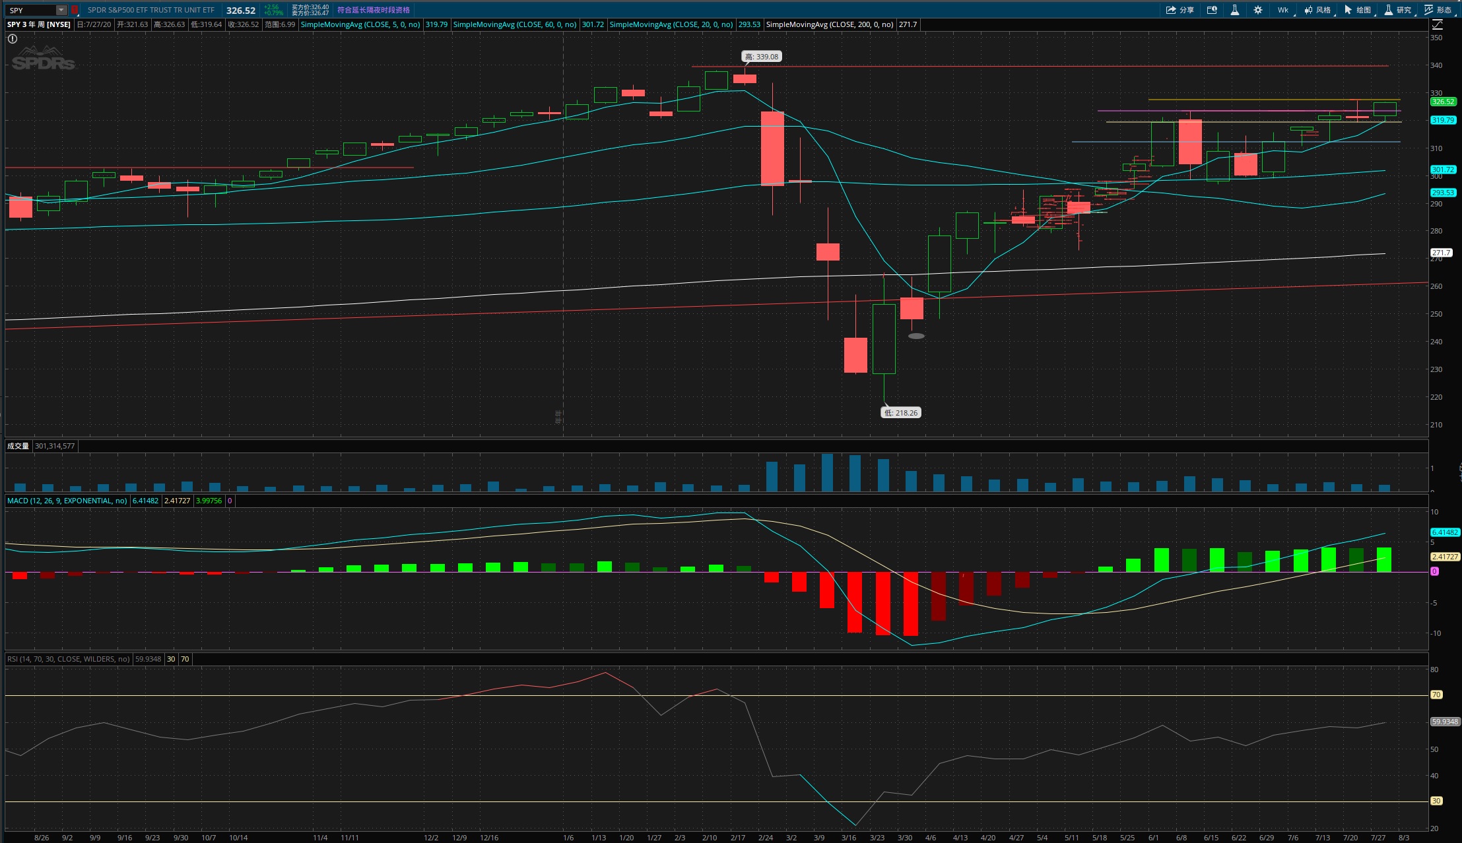Click the 卖方价:326.47 ask price text
1462x843 pixels.
tap(310, 13)
